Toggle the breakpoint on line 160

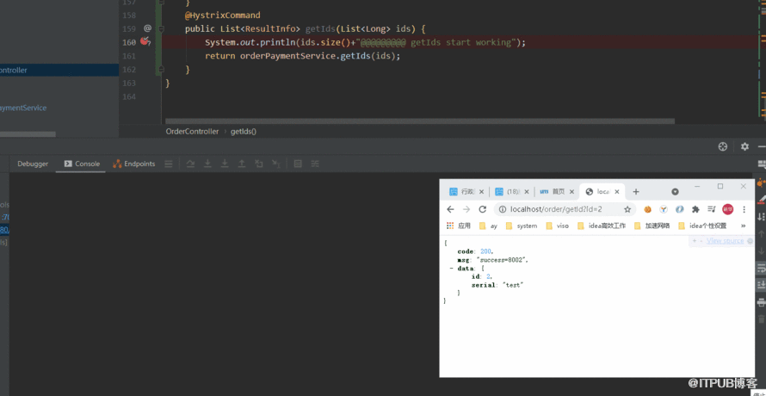pos(145,41)
